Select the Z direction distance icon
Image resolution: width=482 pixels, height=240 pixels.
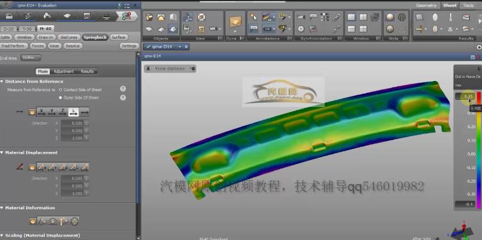pyautogui.click(x=63, y=111)
